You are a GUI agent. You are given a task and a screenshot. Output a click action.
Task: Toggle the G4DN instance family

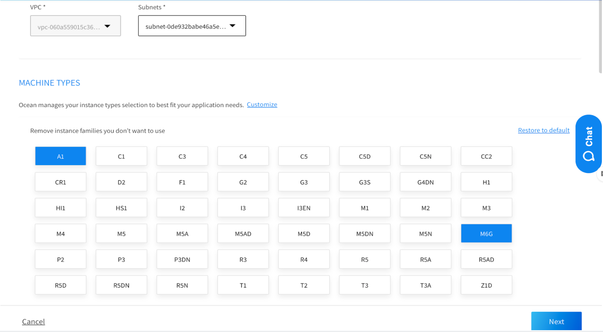(x=425, y=182)
